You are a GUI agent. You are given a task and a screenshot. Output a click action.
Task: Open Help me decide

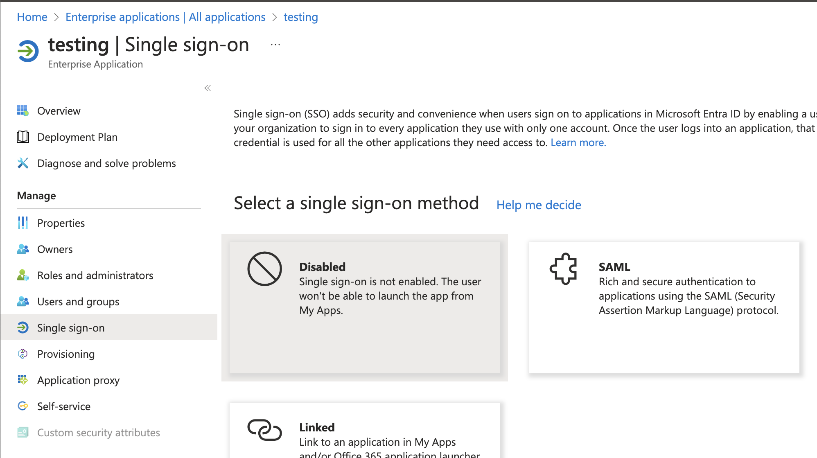click(539, 205)
